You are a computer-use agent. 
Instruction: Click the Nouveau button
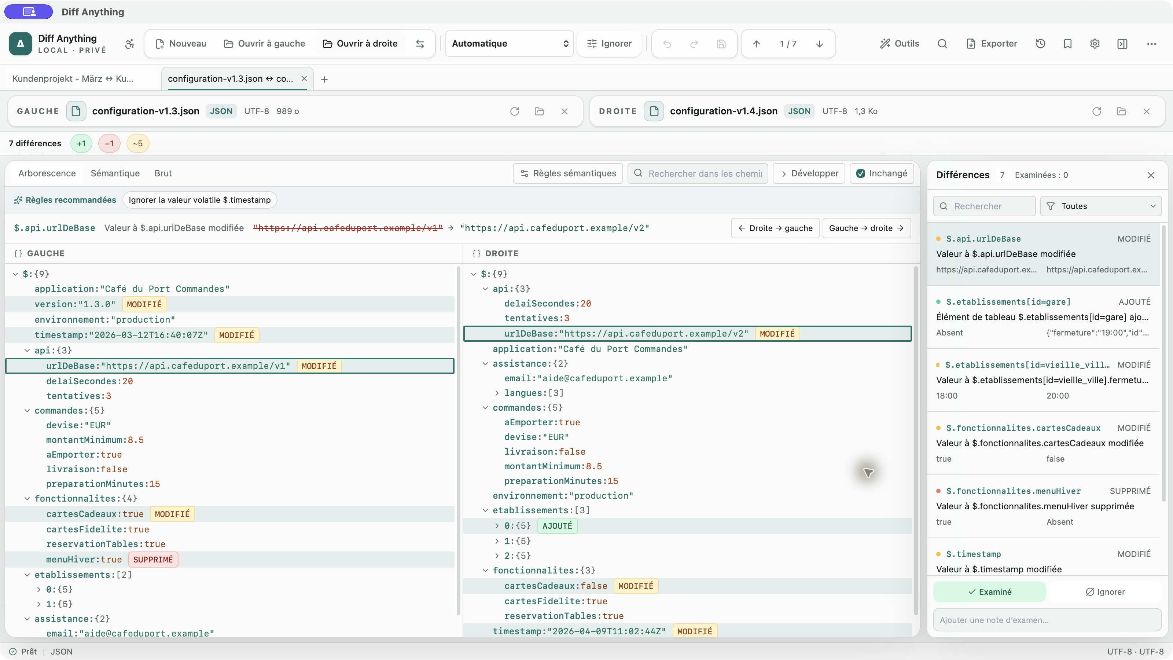(181, 44)
